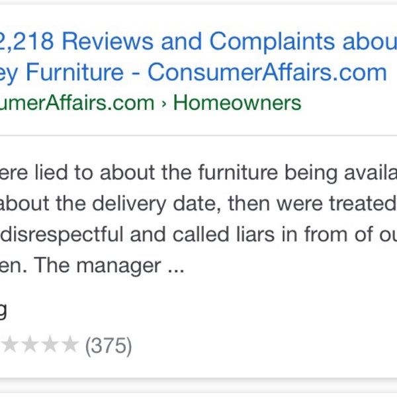This screenshot has width=397, height=397.
Task: Click the partial rating label above the stars
Action: pos(3,310)
